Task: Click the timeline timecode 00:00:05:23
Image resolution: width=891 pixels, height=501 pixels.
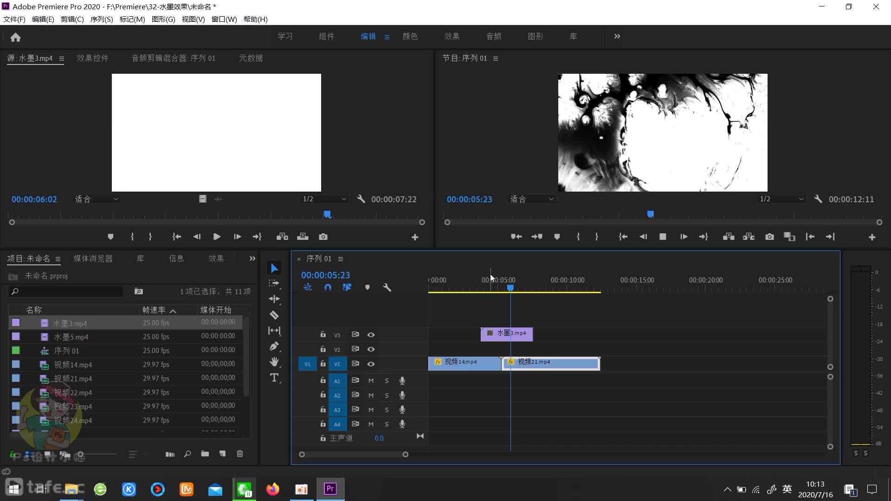Action: coord(325,275)
